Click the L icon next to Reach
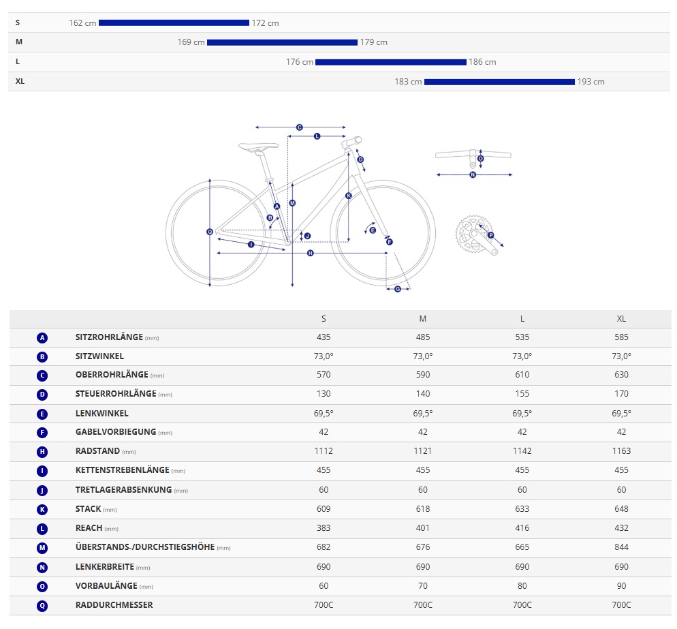 [42, 528]
